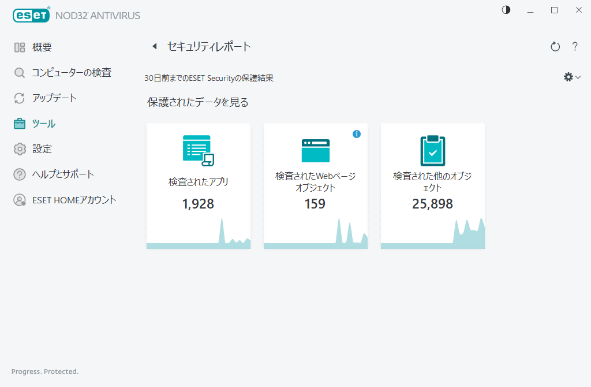This screenshot has width=591, height=387.
Task: Click the ESET logo
Action: pyautogui.click(x=31, y=15)
